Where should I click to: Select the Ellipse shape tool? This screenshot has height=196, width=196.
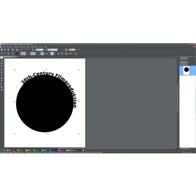[x=1, y=72]
